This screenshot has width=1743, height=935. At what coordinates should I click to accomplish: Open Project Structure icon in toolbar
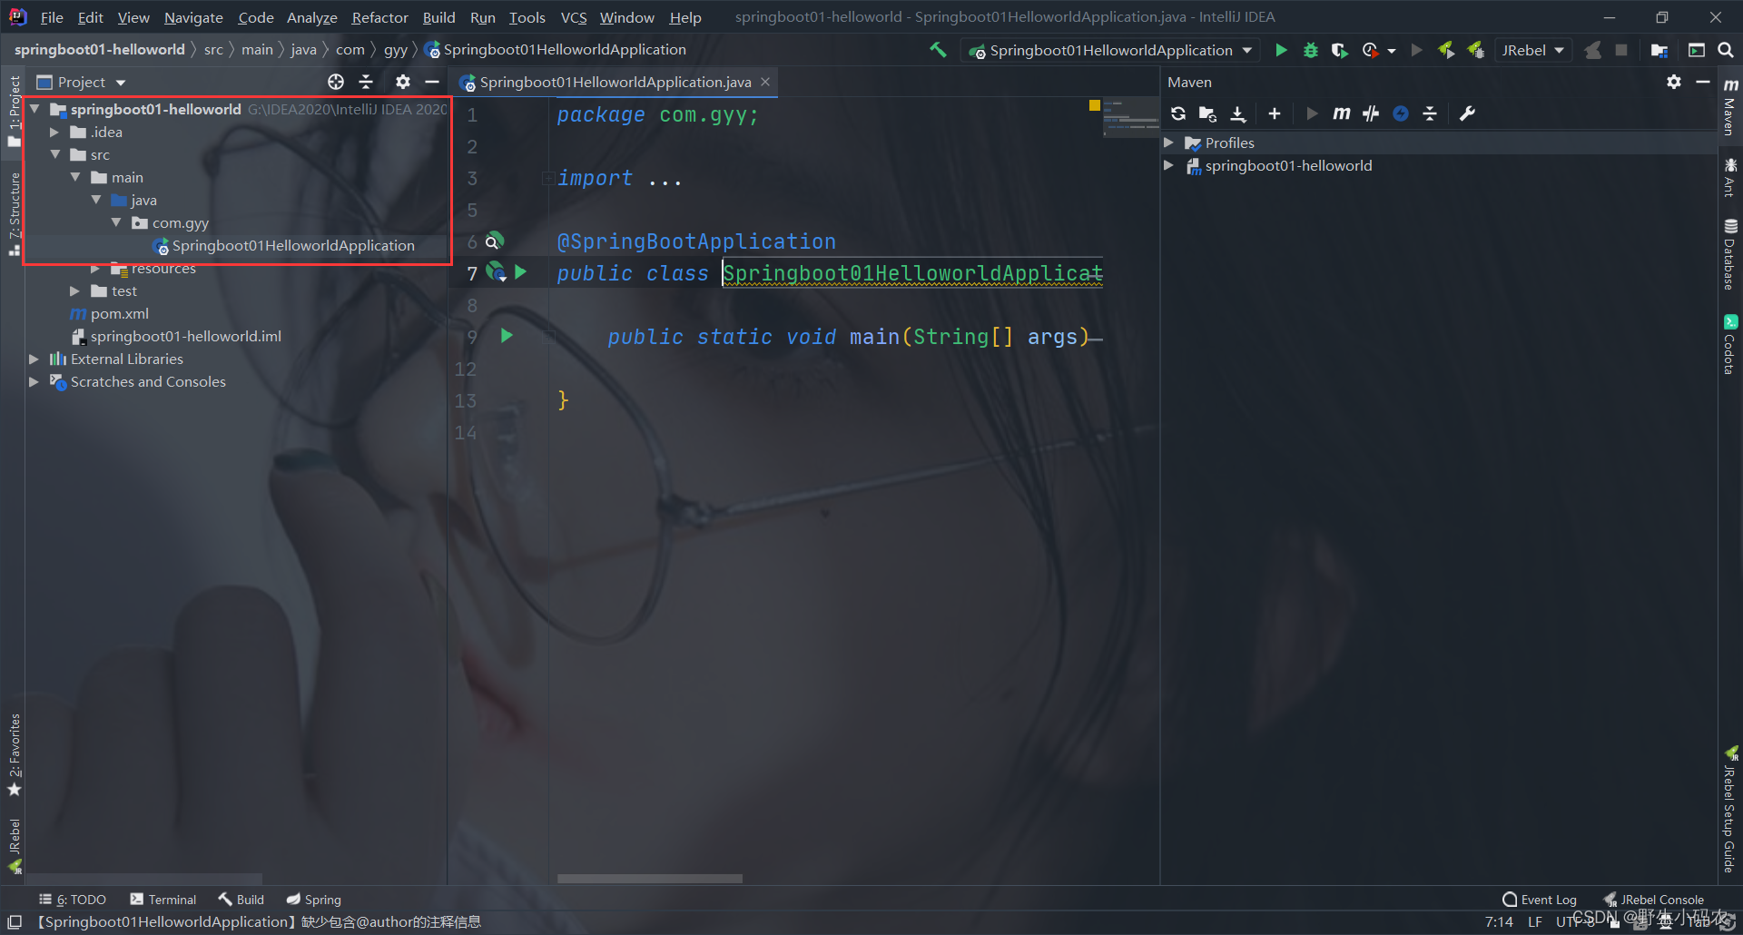pos(1659,50)
